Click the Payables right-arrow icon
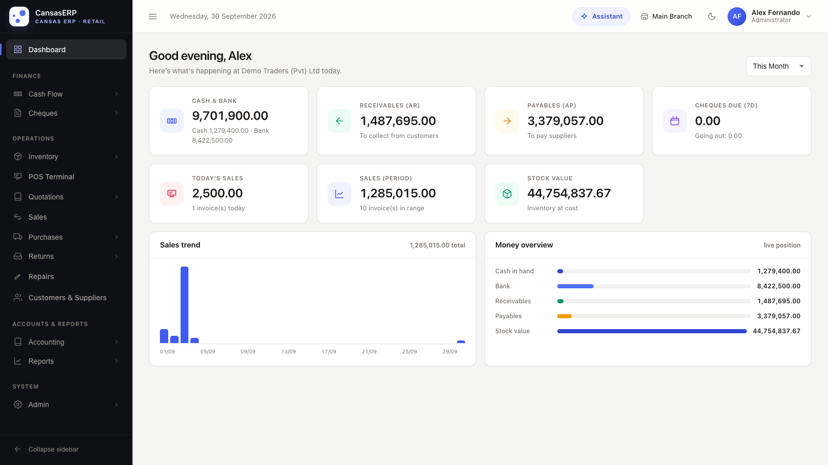Screen dimensions: 828x465 507,121
